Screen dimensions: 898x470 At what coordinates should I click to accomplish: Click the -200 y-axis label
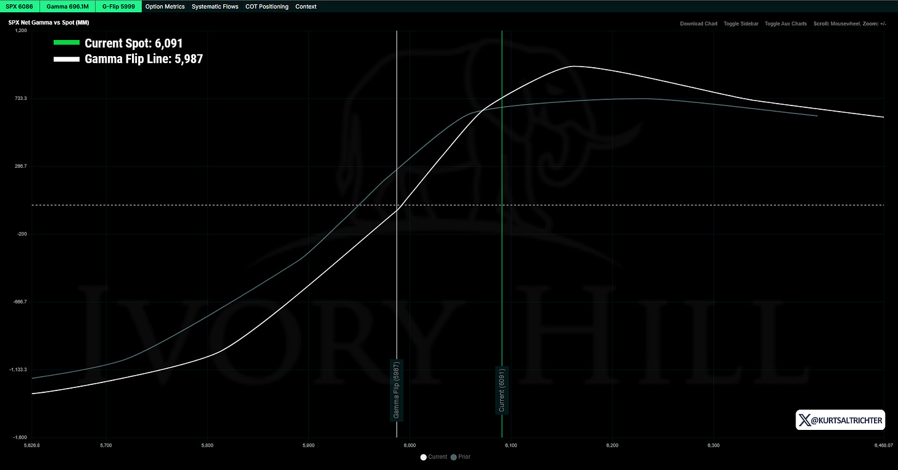(x=21, y=234)
